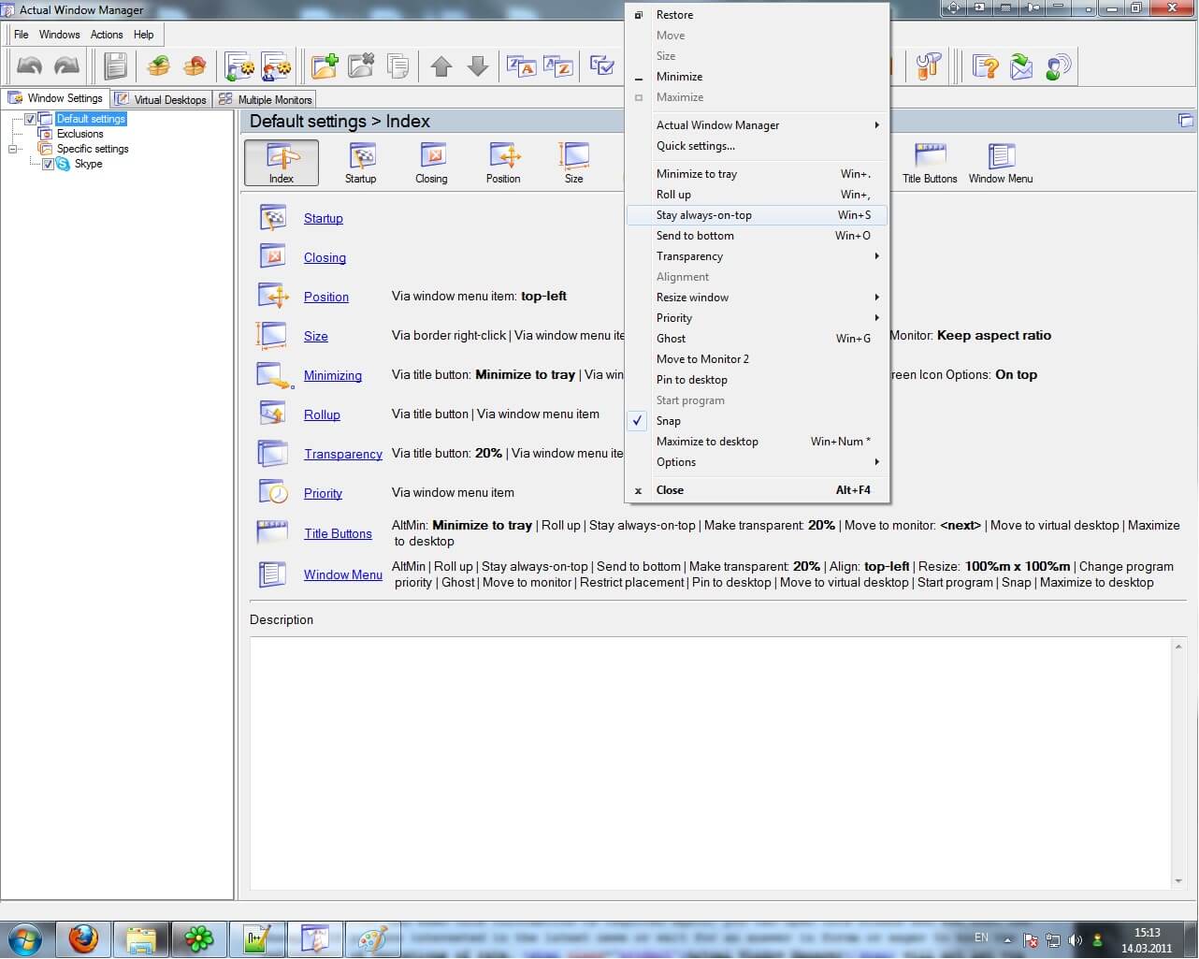Choose Roll up menu item
Screen dimensions: 1199x959
point(757,195)
